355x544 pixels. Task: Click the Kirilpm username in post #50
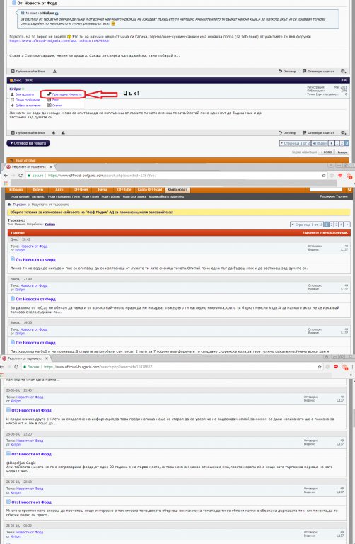point(16,89)
